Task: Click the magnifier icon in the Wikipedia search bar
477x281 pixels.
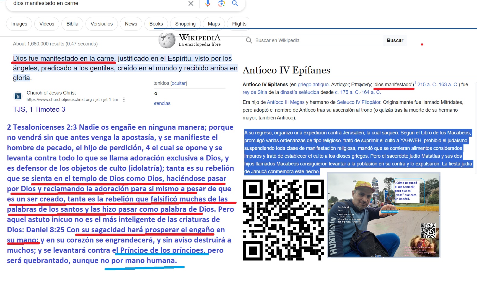Action: (x=249, y=40)
